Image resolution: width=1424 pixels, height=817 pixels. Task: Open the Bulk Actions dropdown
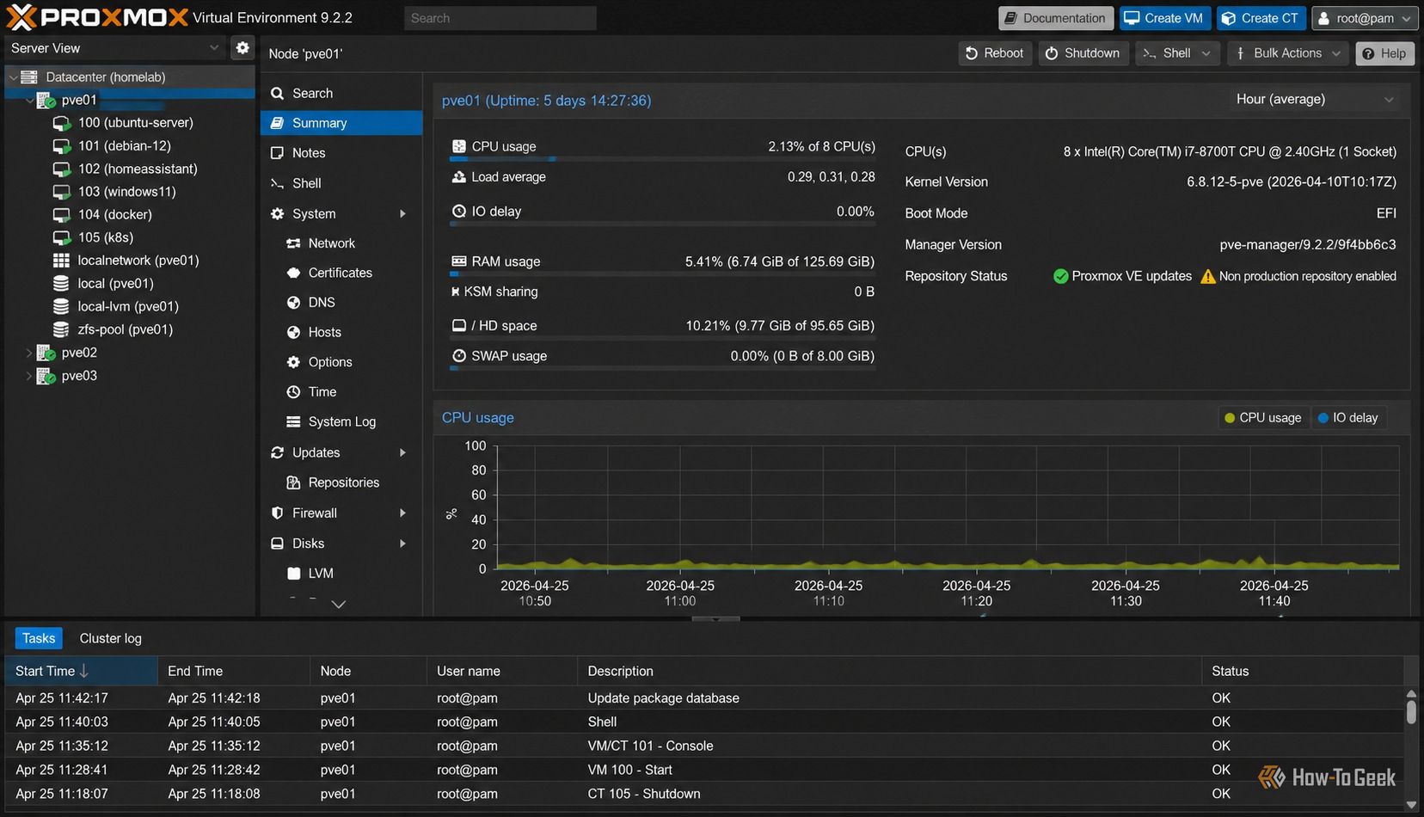click(x=1287, y=53)
